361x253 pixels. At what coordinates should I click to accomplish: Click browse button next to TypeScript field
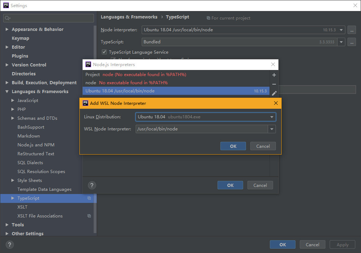[351, 42]
